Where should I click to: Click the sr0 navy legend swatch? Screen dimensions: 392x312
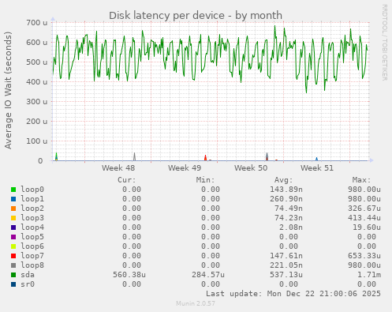point(13,284)
